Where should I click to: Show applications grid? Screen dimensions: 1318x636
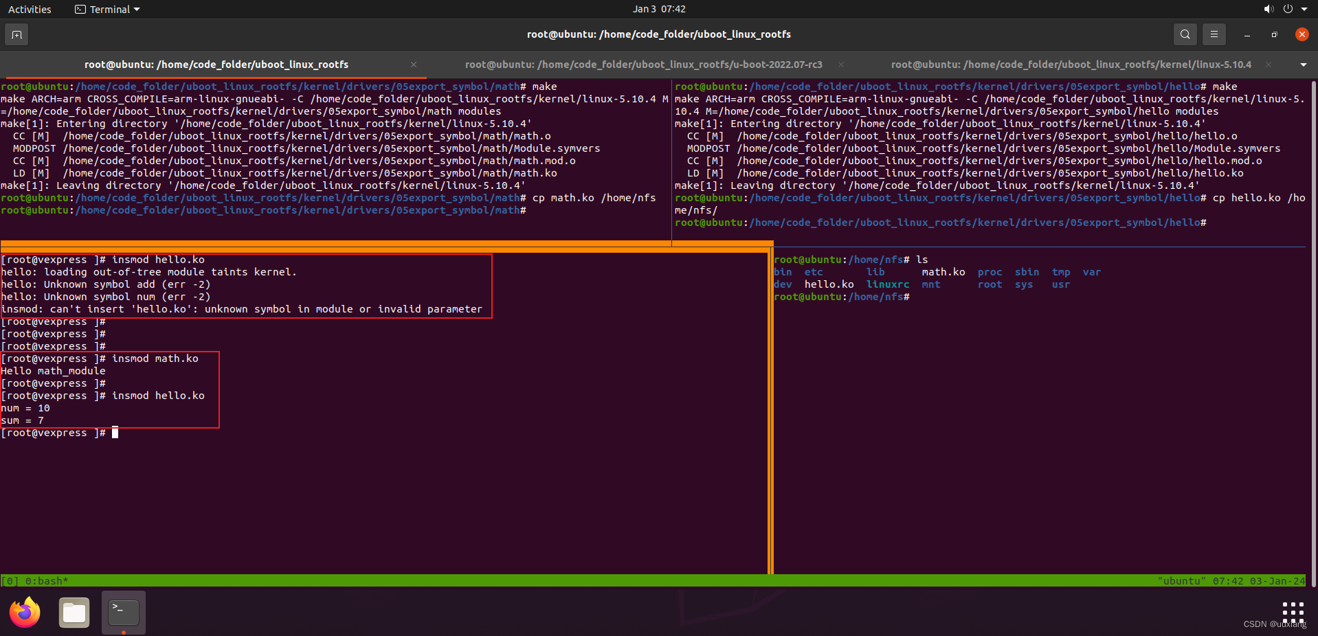(x=1293, y=613)
